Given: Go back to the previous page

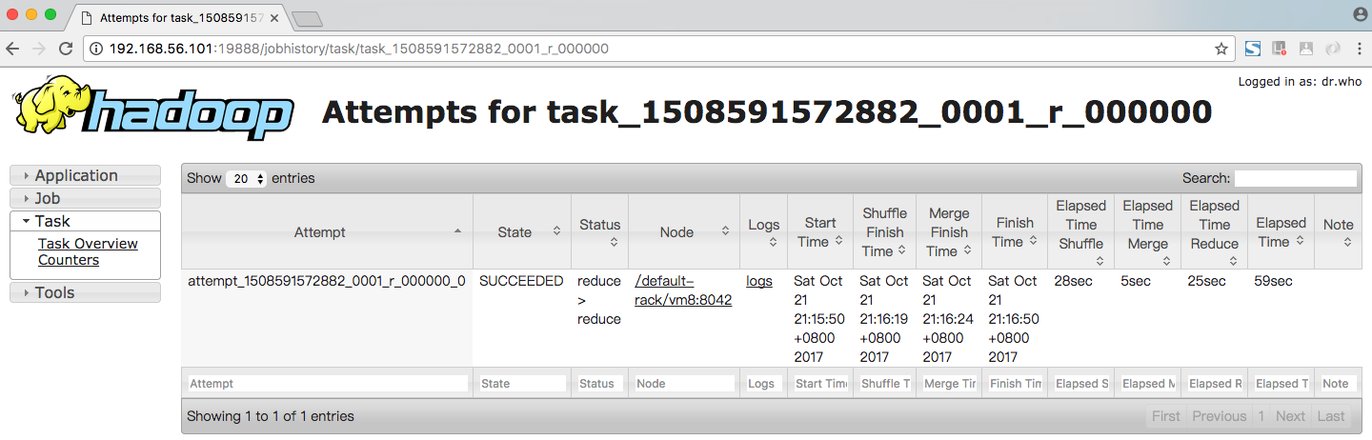Looking at the screenshot, I should [14, 49].
